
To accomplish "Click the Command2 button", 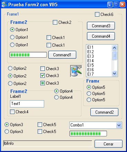I will (x=104, y=112).
